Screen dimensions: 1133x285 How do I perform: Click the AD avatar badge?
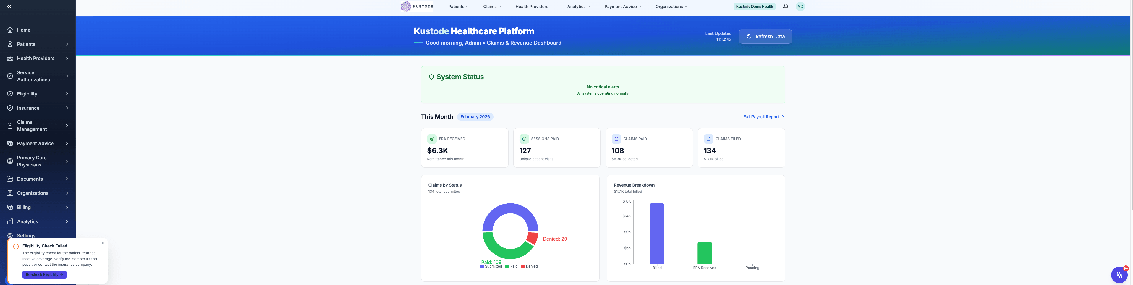pyautogui.click(x=800, y=6)
